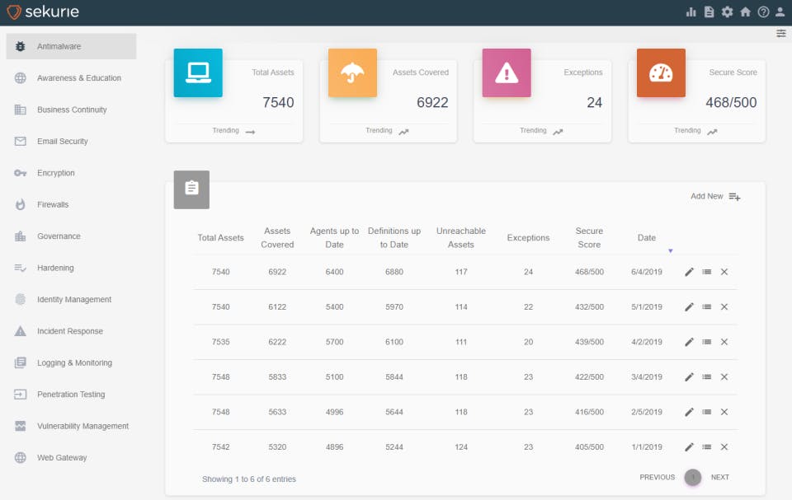Select page 1 pagination circle
Screen dimensions: 792x500
pos(692,477)
